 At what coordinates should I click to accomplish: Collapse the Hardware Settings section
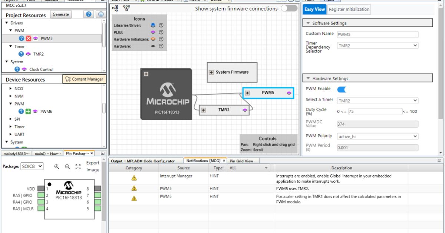(308, 79)
